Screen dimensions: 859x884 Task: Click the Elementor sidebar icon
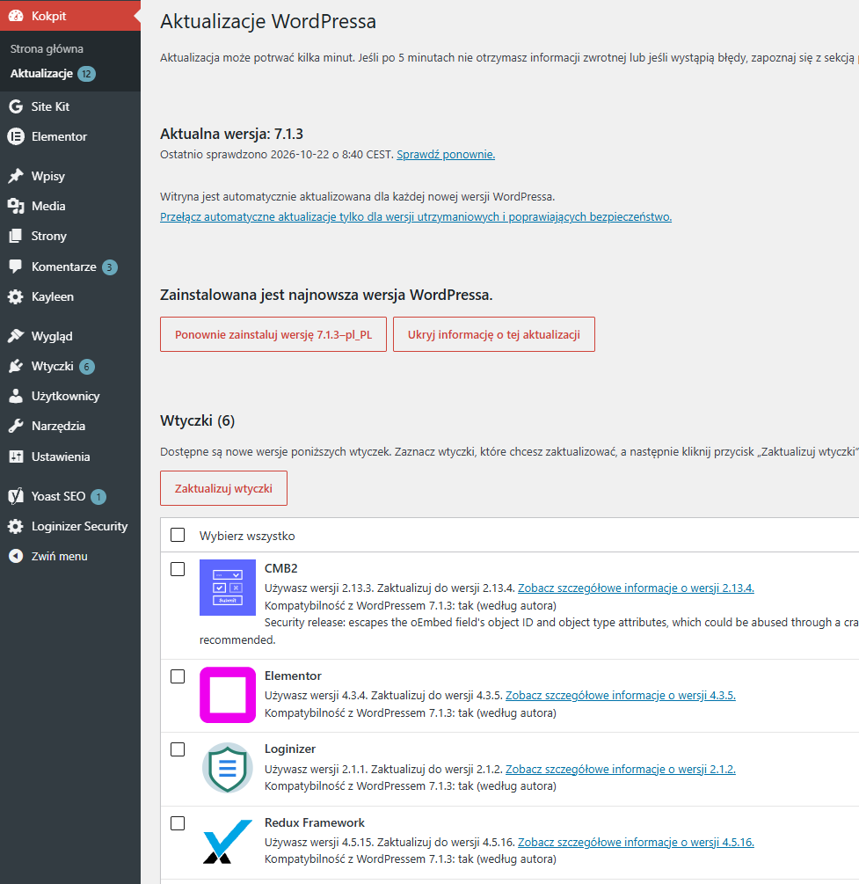coord(16,136)
